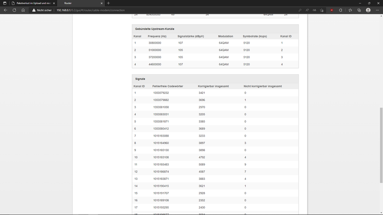383x215 pixels.
Task: Open the tab actions menu icon
Action: point(5,3)
